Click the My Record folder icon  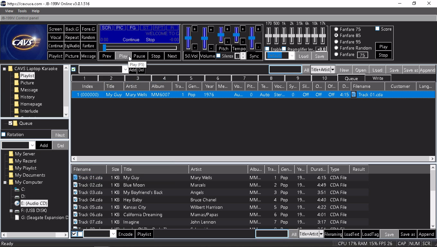click(11, 161)
